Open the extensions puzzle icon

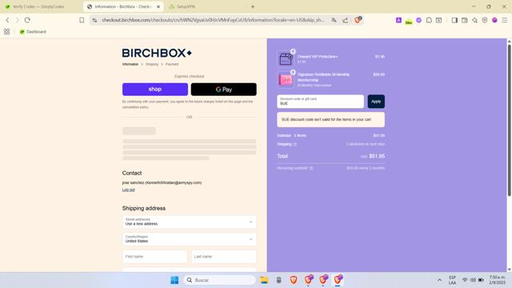pyautogui.click(x=429, y=20)
